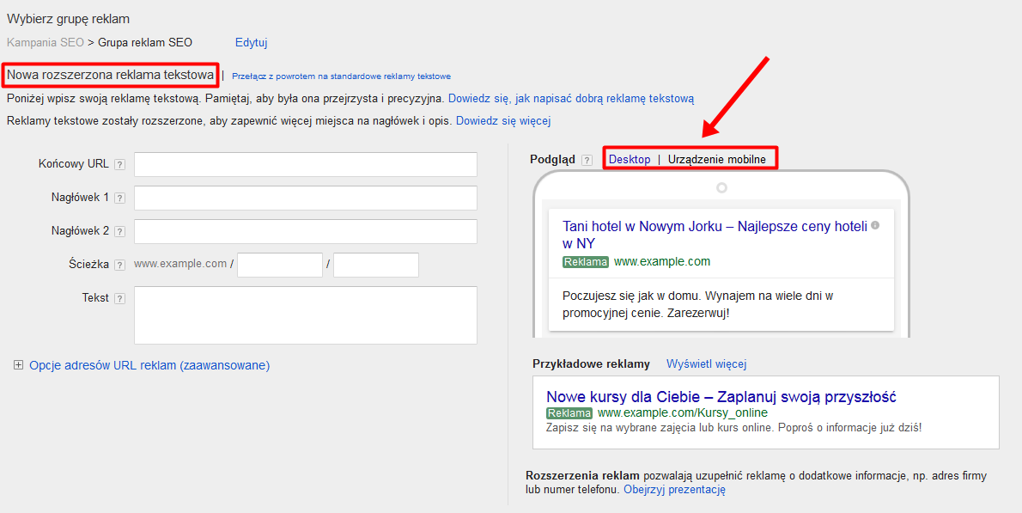The image size is (1022, 513).
Task: Click info icon in mobile ad preview
Action: pos(875,225)
